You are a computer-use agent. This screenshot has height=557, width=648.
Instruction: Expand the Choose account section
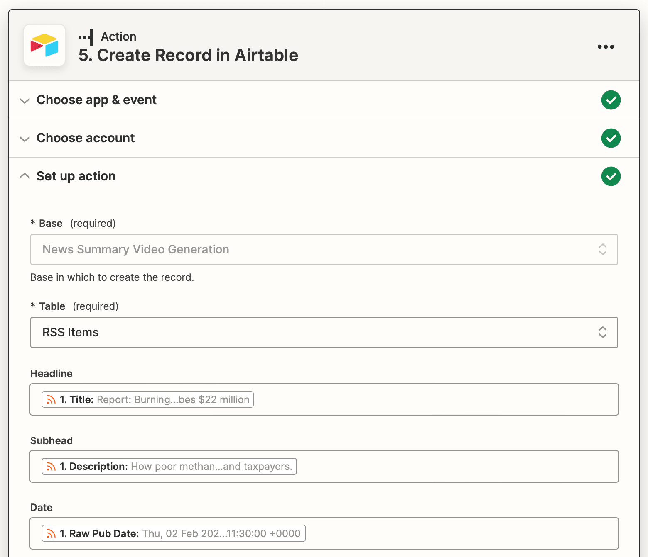[x=25, y=139]
